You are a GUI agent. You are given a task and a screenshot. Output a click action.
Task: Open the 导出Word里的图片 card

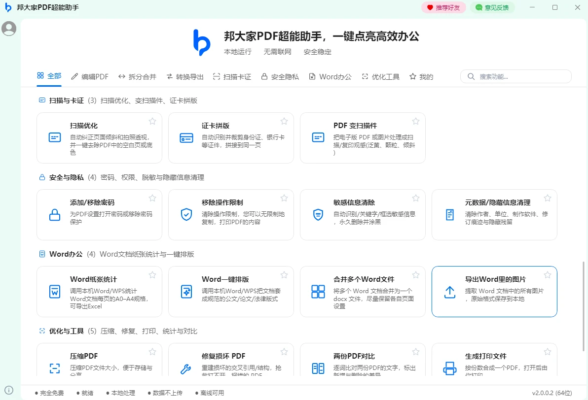(x=494, y=292)
